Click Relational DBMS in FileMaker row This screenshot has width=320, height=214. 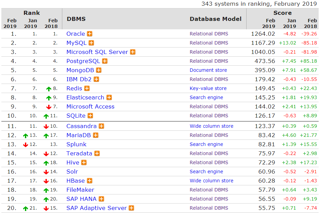pyautogui.click(x=209, y=190)
